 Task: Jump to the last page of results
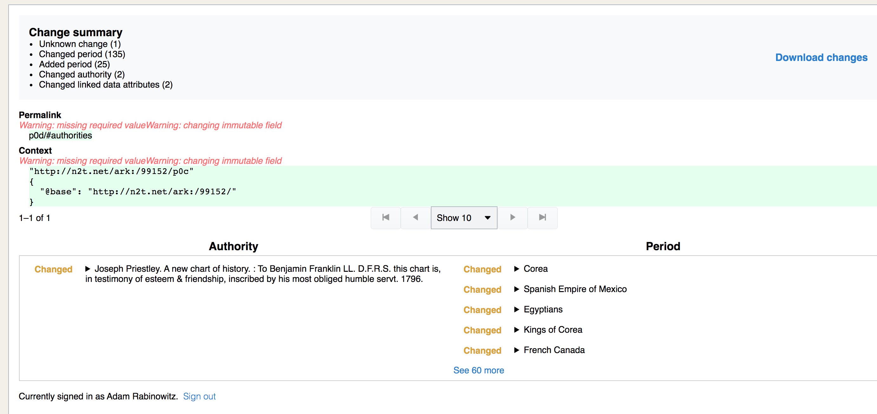[542, 218]
